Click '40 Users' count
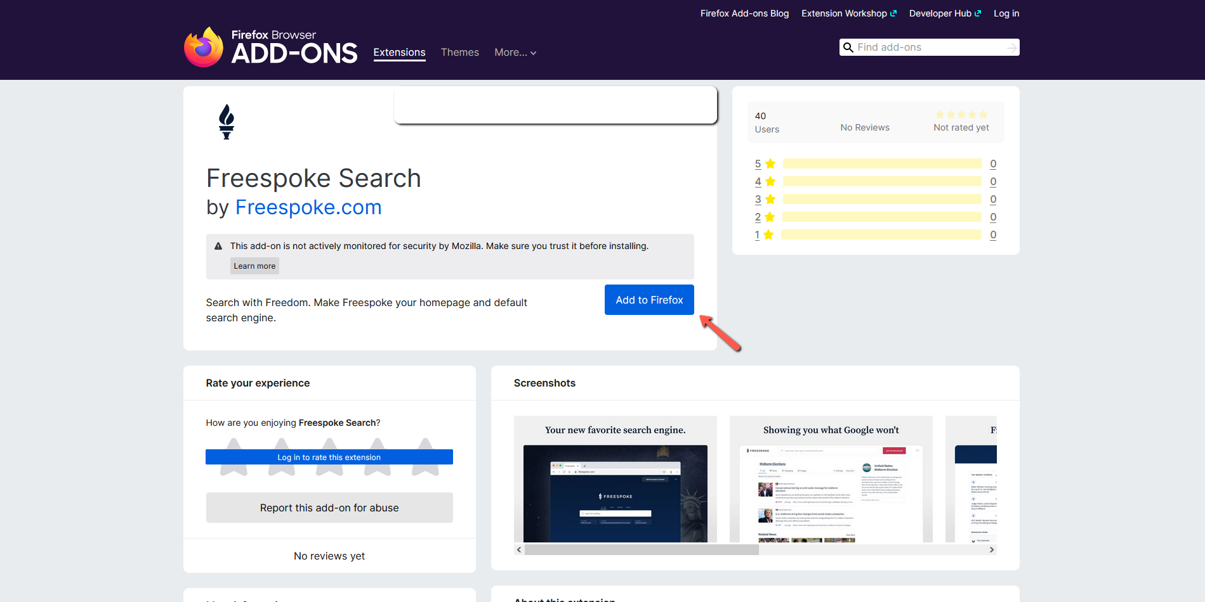1205x602 pixels. (767, 122)
